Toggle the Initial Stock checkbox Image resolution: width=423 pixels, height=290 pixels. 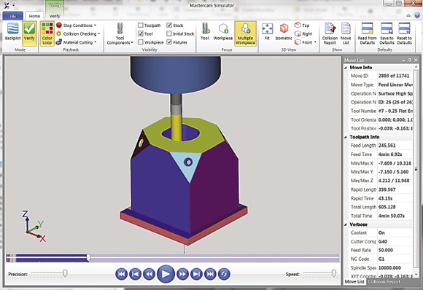(169, 34)
